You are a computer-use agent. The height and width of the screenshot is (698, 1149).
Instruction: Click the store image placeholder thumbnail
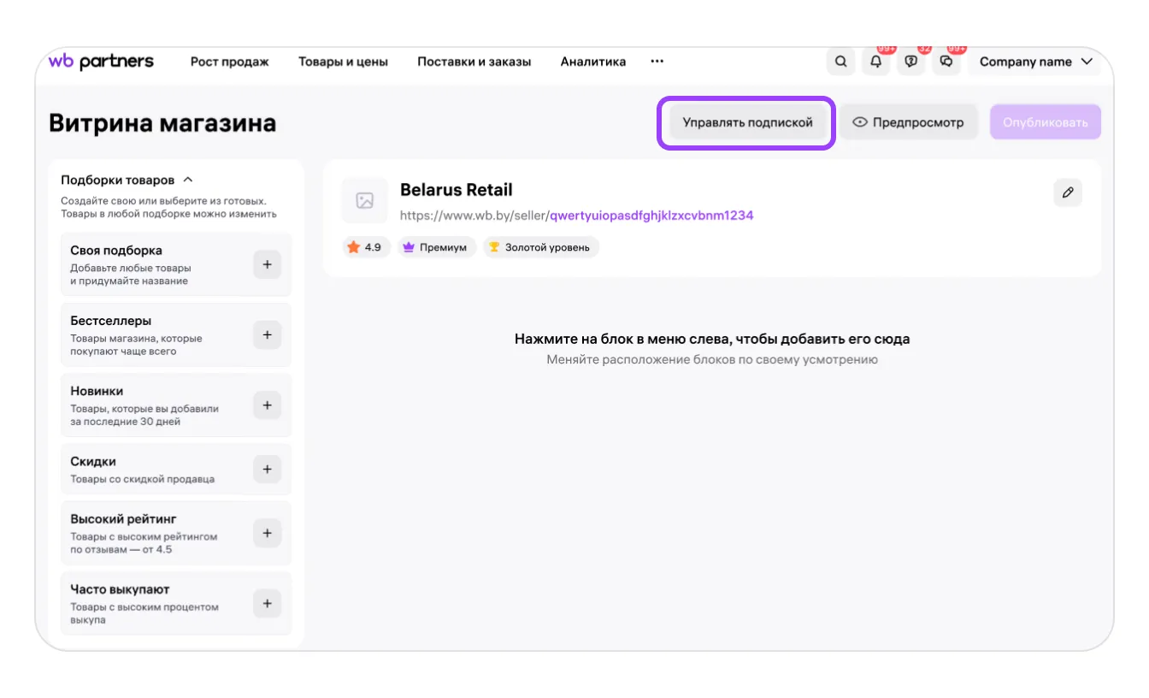tap(365, 201)
